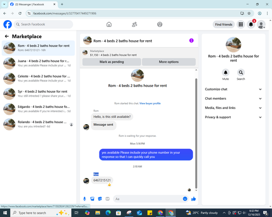Click Marketplace listing $1,150 banner

(x=139, y=53)
